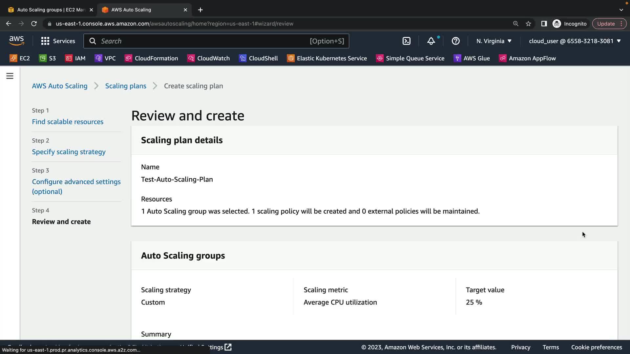Click the help question mark icon
The width and height of the screenshot is (630, 354).
455,41
